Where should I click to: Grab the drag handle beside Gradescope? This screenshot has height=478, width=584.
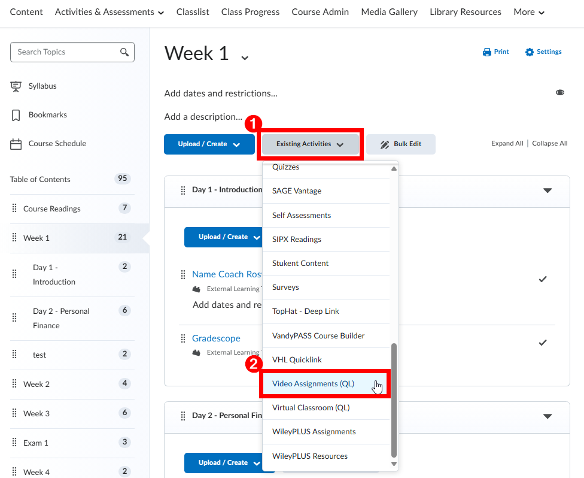183,339
